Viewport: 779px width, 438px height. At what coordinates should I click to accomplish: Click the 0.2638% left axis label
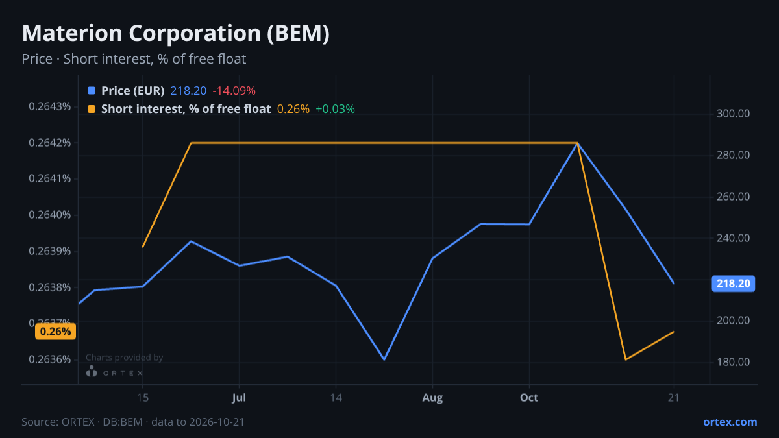coord(50,288)
